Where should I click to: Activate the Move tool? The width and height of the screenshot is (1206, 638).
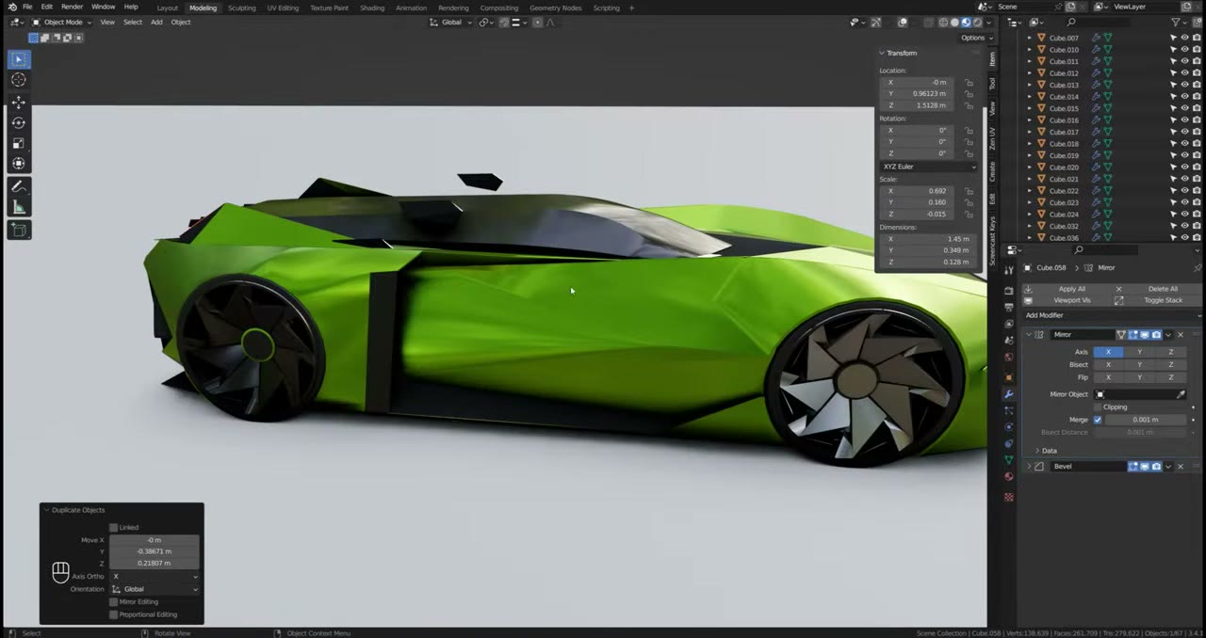[18, 102]
